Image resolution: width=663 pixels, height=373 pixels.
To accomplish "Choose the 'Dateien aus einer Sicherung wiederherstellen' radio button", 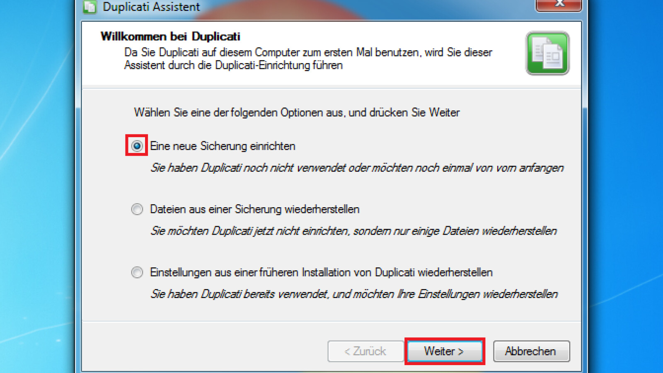I will pos(137,209).
